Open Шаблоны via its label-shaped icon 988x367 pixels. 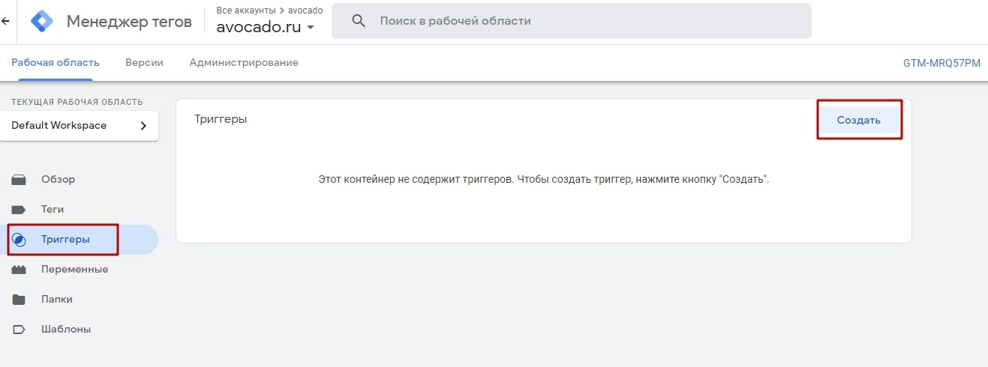(x=20, y=330)
